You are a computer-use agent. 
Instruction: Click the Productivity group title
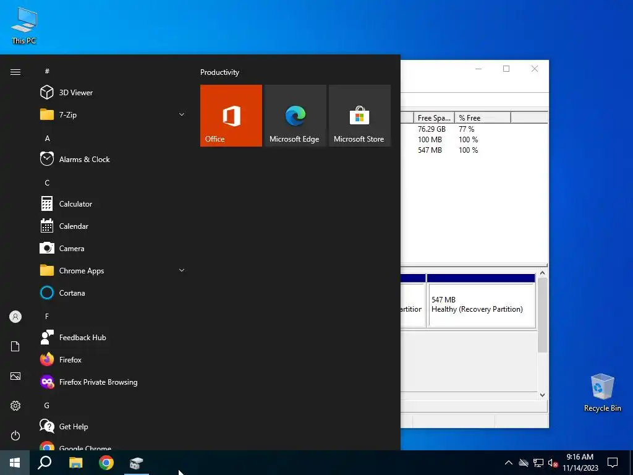click(x=219, y=72)
